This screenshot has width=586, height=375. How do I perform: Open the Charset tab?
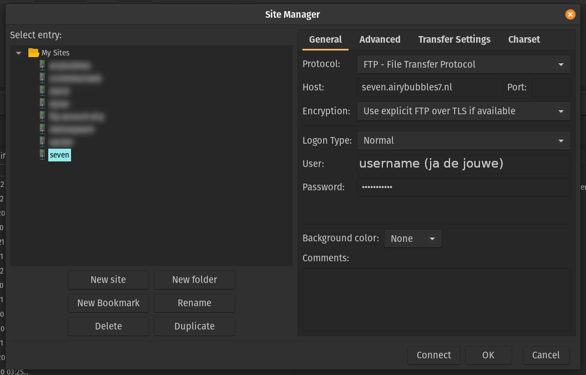point(524,39)
